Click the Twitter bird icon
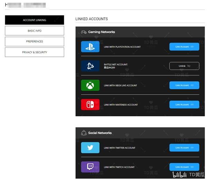 click(90, 148)
